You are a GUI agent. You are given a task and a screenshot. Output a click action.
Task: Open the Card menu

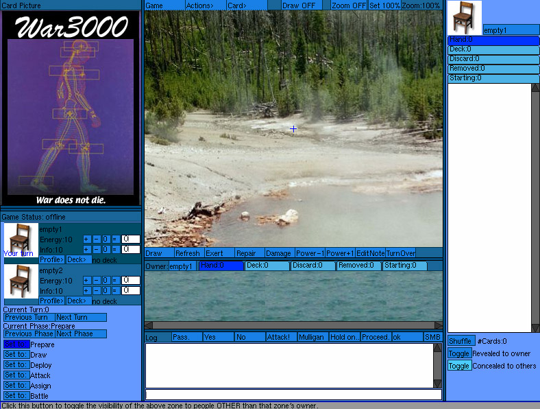[x=247, y=5]
